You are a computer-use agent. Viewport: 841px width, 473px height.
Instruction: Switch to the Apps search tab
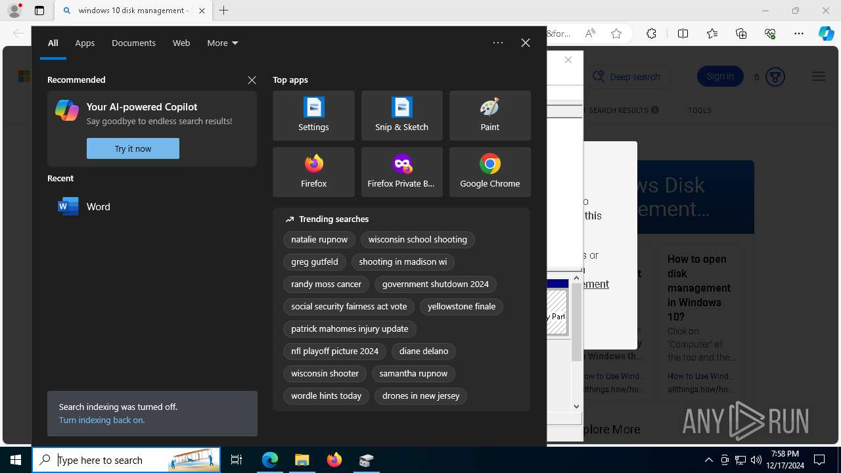tap(85, 43)
